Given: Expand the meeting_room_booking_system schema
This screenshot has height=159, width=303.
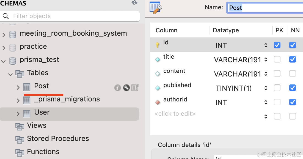Looking at the screenshot, I should (4, 35).
